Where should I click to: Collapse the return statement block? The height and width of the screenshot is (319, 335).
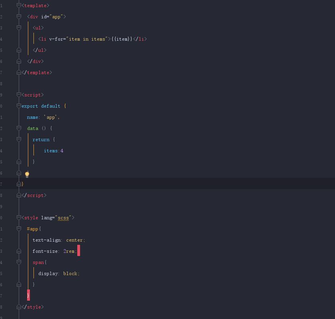pyautogui.click(x=19, y=140)
